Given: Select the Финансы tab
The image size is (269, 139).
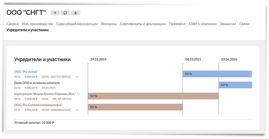Looking at the screenshot, I should [x=109, y=24].
